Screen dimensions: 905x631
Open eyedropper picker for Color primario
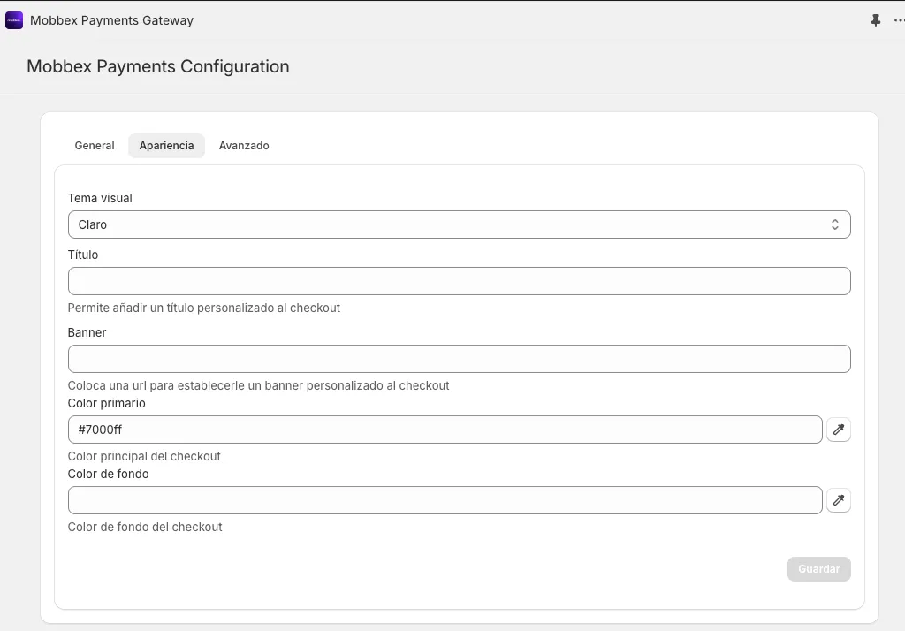[839, 430]
